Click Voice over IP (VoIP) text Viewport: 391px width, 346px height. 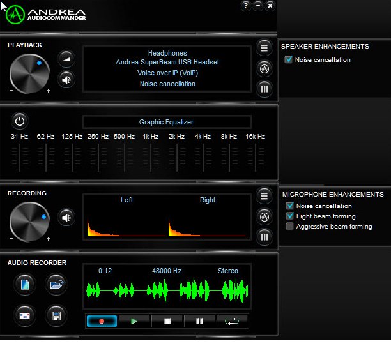[167, 73]
